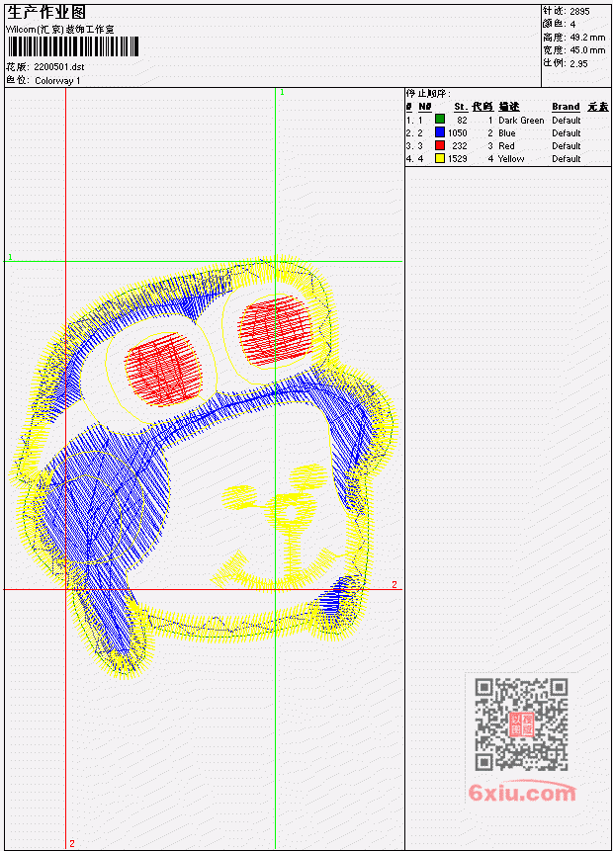
Task: Click the 'Brand' column header
Action: coord(566,107)
